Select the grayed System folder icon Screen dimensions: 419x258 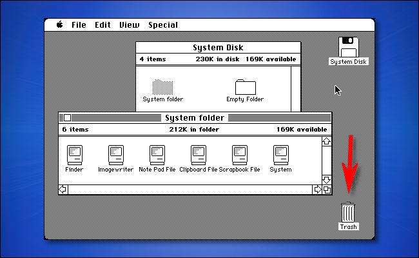tap(162, 87)
